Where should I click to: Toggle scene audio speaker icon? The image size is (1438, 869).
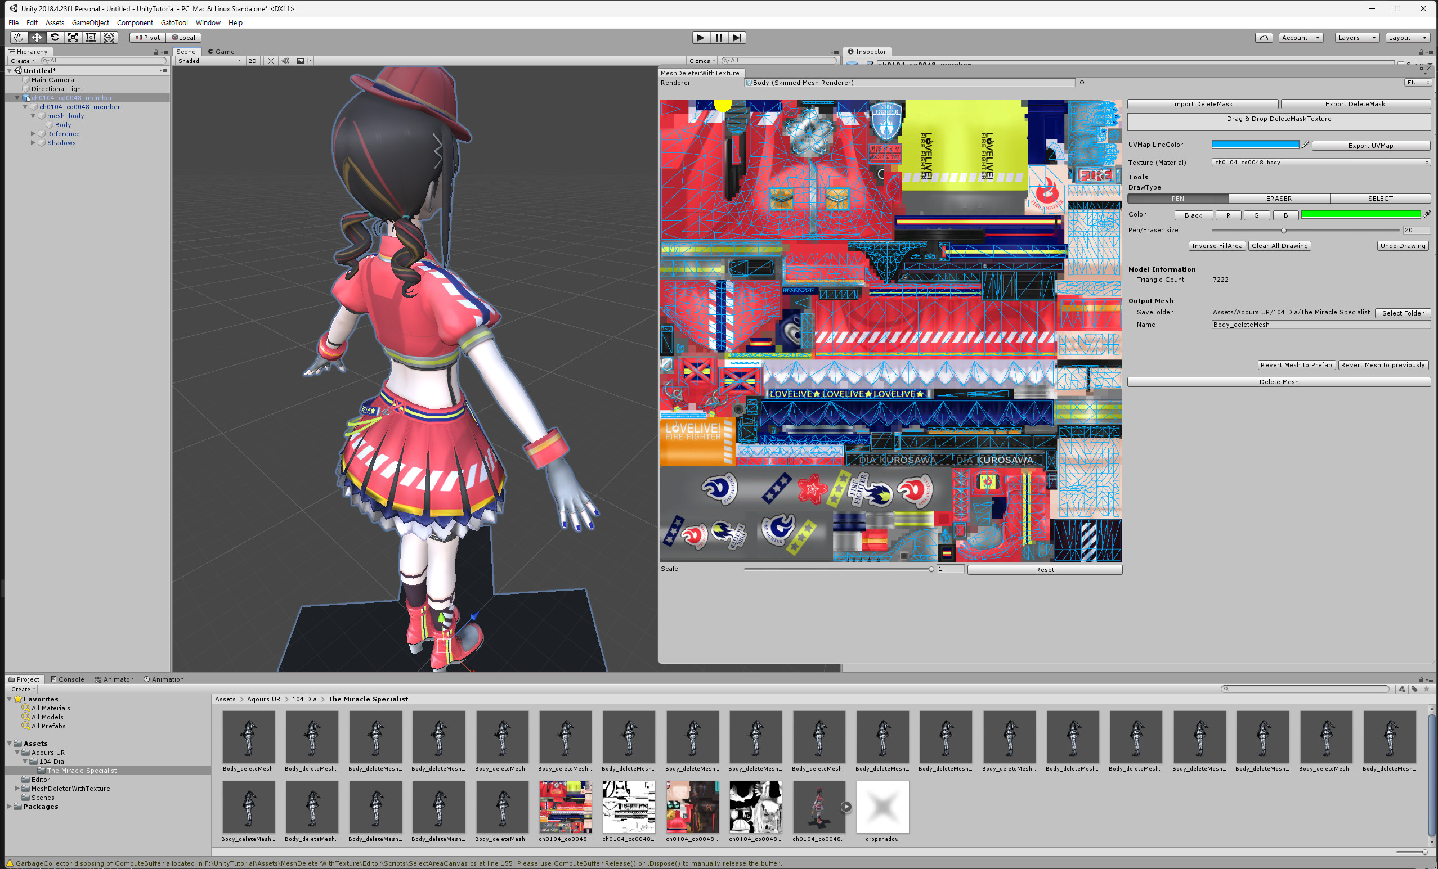[285, 61]
